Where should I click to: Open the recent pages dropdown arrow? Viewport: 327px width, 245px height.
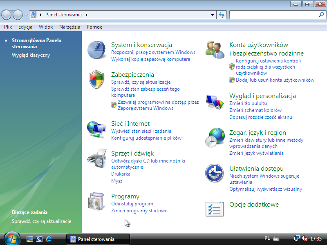pos(26,15)
